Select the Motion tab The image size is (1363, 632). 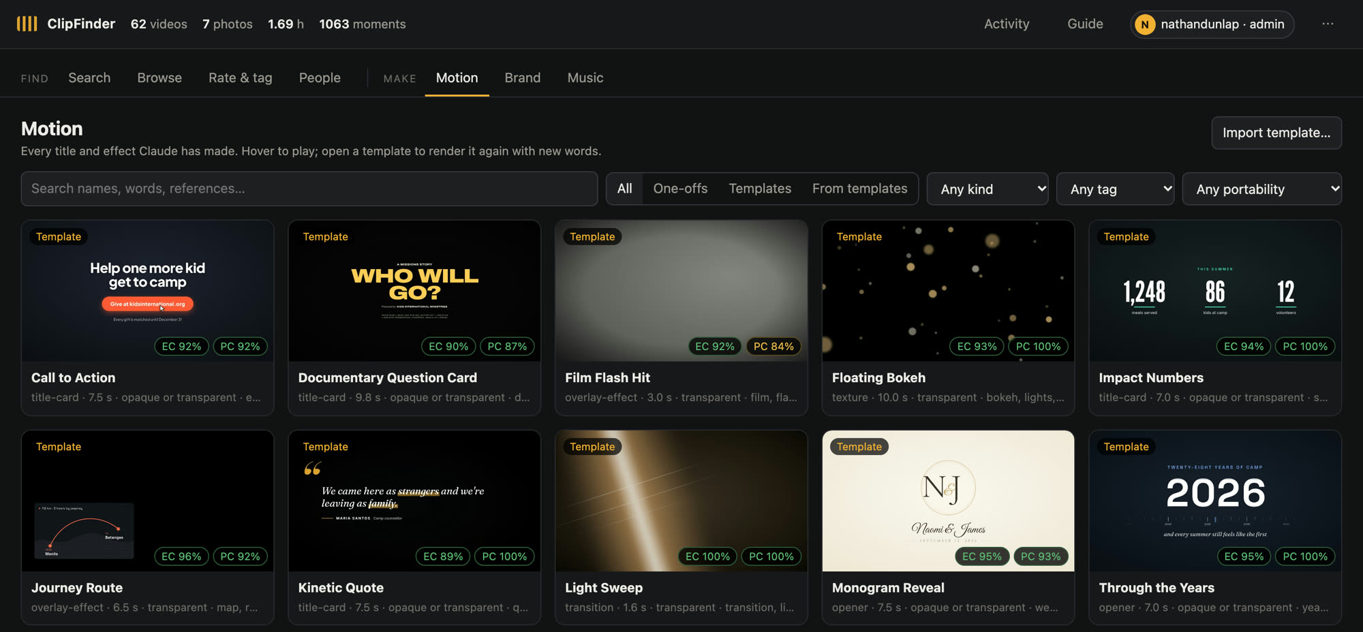pyautogui.click(x=457, y=78)
